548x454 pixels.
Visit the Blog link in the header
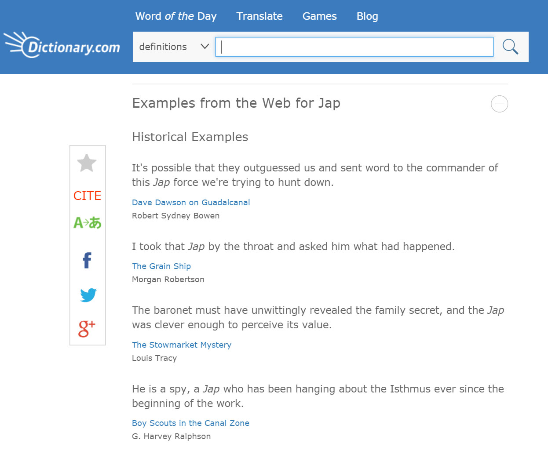(367, 16)
